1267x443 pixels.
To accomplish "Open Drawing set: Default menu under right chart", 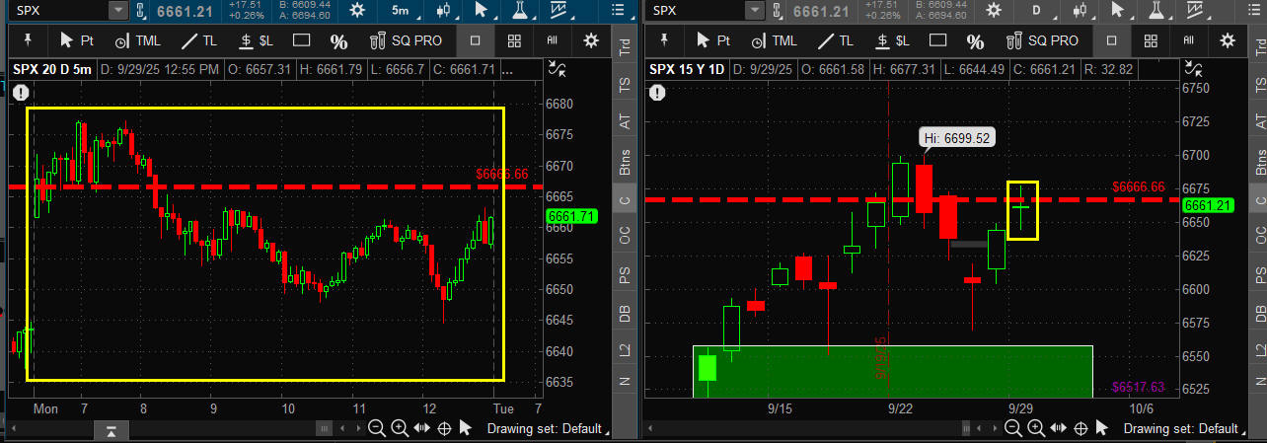I will point(1182,428).
